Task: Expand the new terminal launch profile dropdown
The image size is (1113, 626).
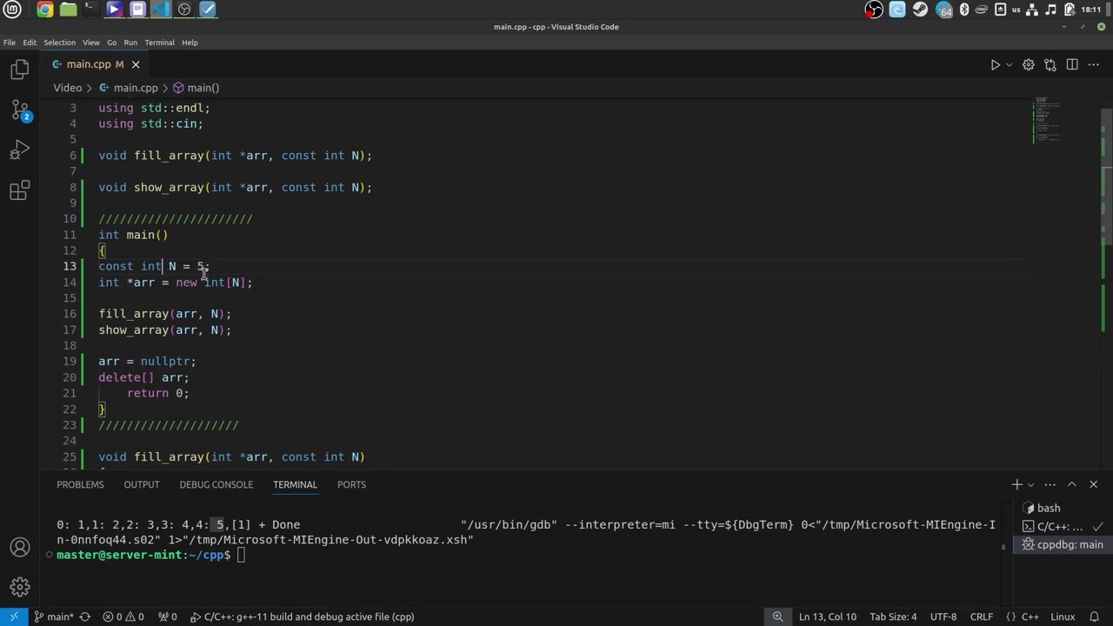Action: tap(1030, 484)
